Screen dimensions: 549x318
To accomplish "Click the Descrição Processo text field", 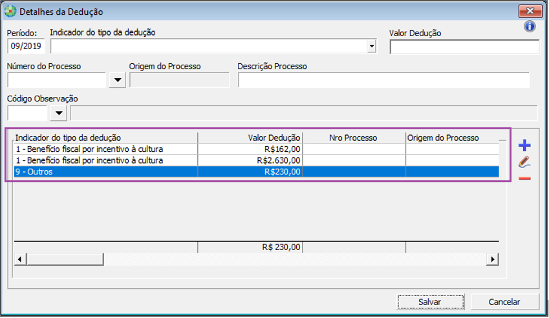I will (x=383, y=80).
